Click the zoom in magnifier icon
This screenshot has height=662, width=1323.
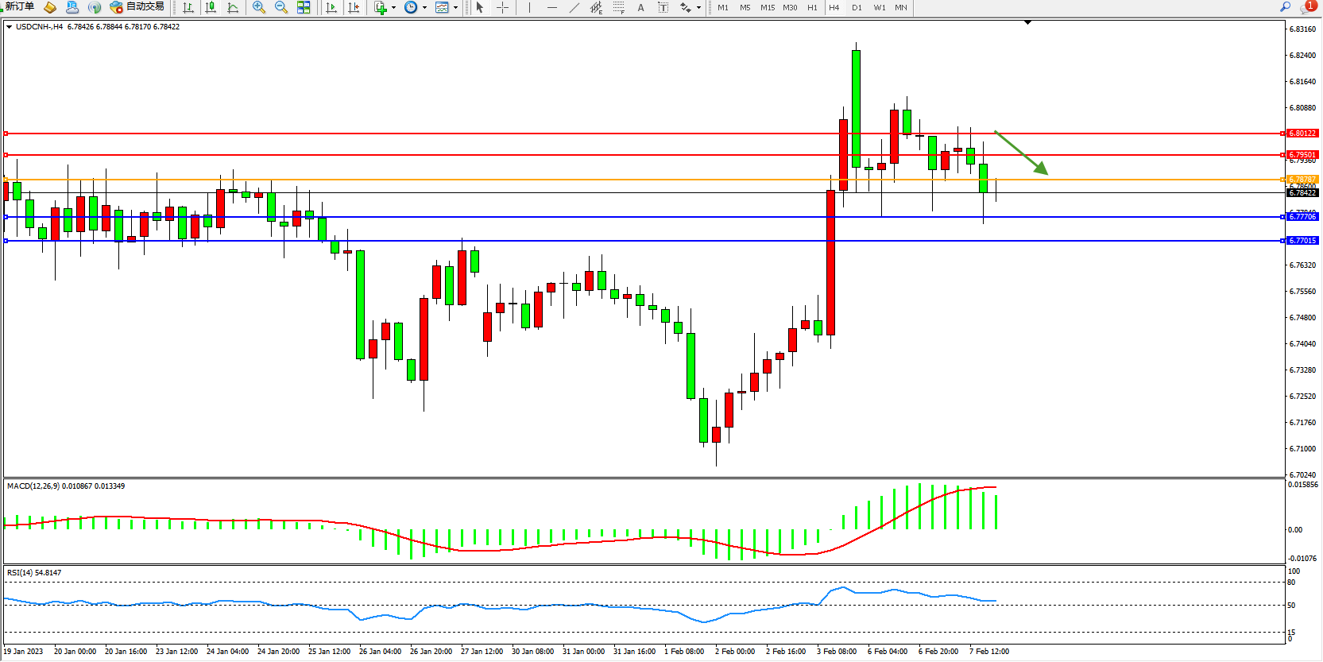pos(258,7)
